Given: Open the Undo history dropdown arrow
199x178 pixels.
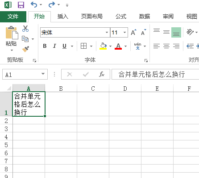Looking at the screenshot, I should point(41,5).
